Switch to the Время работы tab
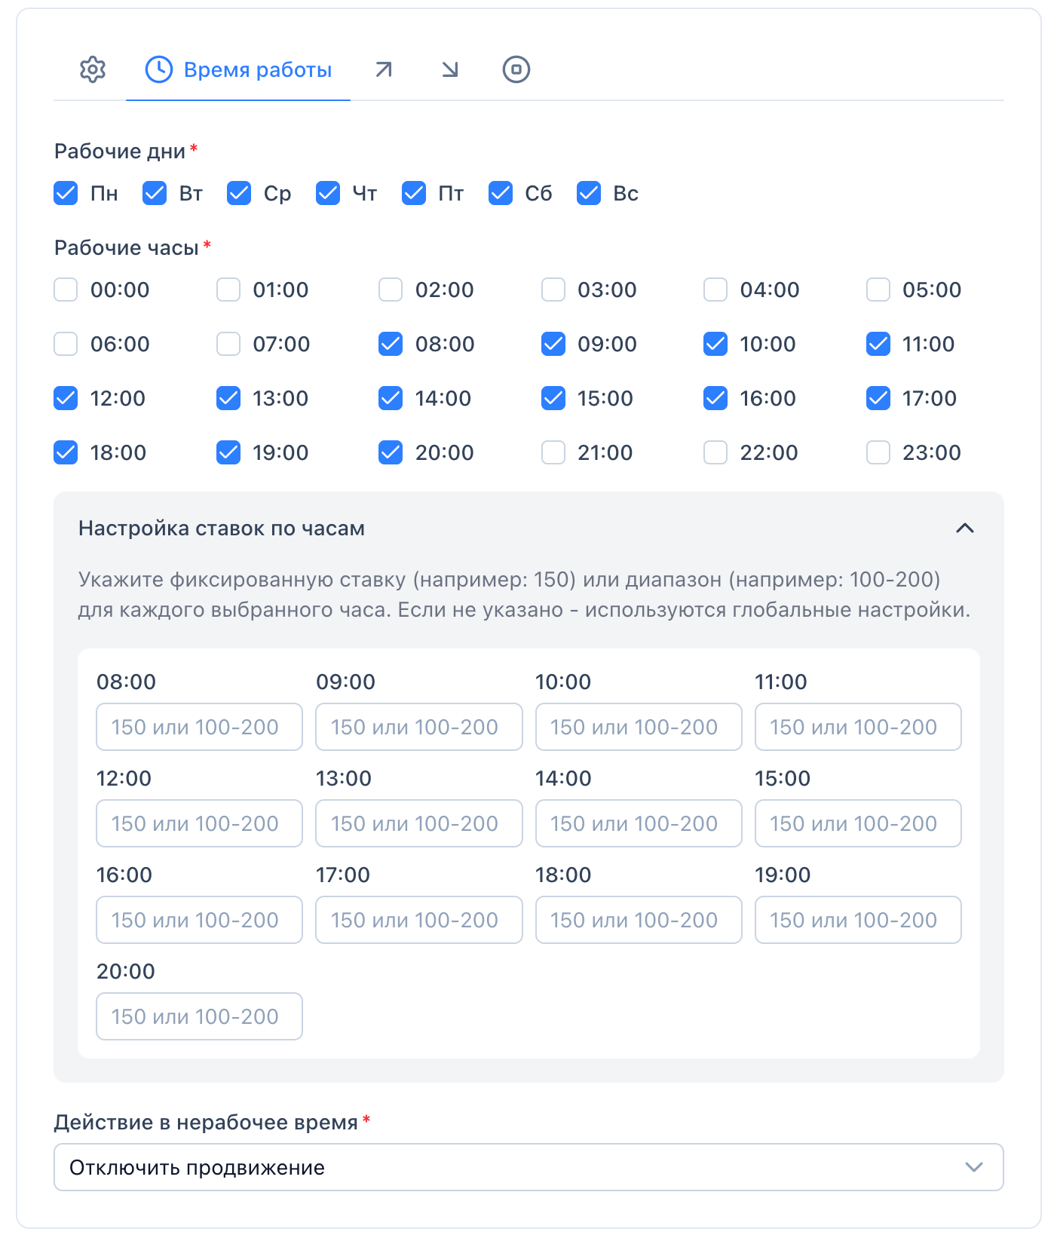The width and height of the screenshot is (1054, 1238). [257, 70]
